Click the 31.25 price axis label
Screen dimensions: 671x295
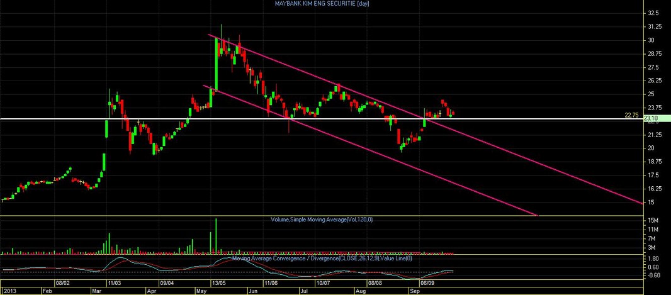point(654,27)
